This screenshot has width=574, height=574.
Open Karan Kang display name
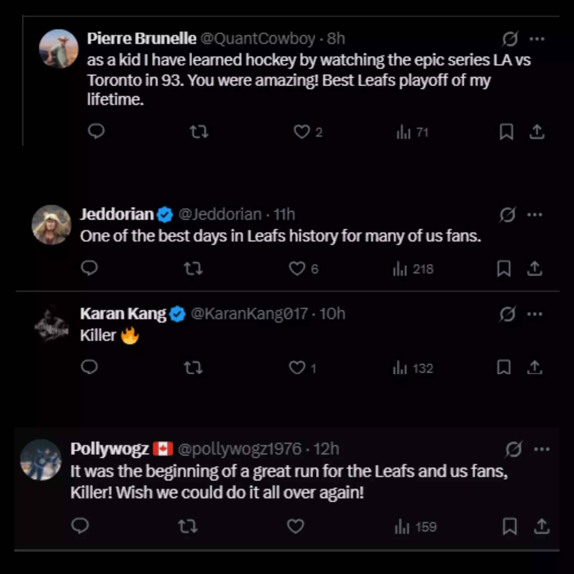click(x=123, y=314)
